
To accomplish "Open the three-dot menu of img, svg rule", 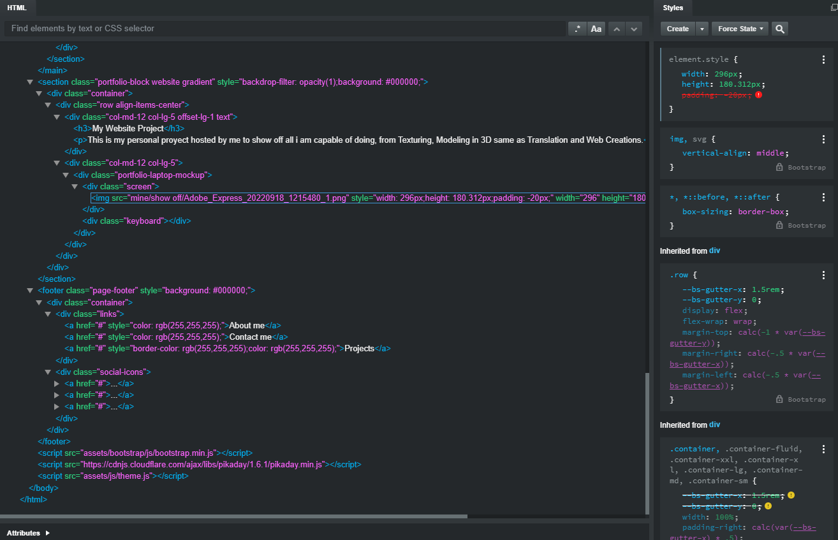I will pyautogui.click(x=823, y=139).
